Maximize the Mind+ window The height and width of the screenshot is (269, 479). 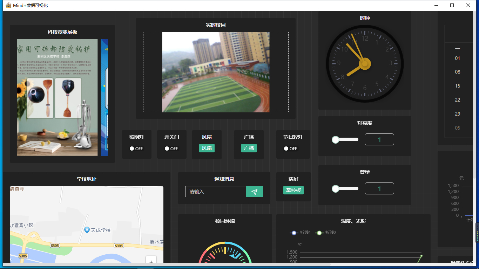452,5
